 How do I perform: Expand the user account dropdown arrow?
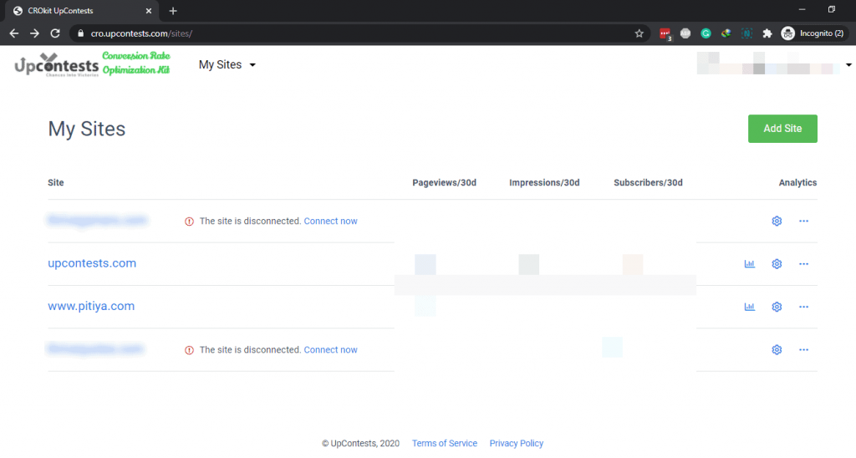848,65
